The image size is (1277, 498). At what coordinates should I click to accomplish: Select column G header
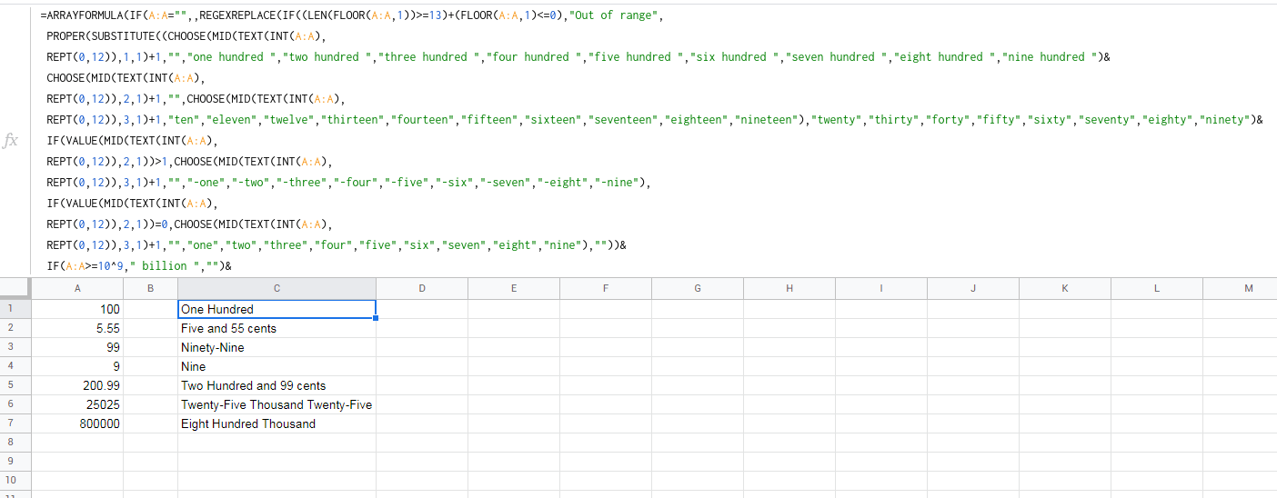click(x=698, y=288)
